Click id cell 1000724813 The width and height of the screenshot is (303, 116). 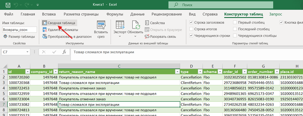[19, 110]
